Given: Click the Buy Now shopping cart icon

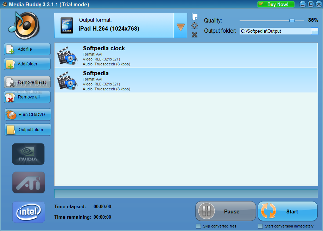Looking at the screenshot, I should [x=261, y=4].
